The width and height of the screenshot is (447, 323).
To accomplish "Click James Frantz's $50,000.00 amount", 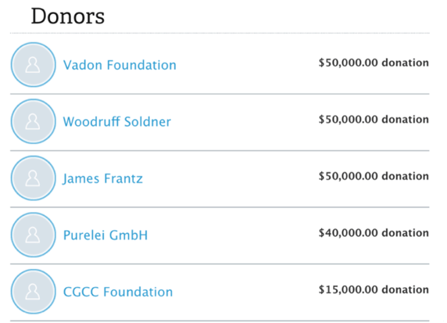I will [348, 176].
